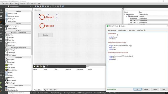
Task: Open the Add Resource dropdown arrow
Action: (x=117, y=30)
